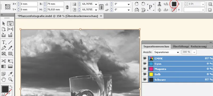Select the Eyedropper tool

(10, 74)
